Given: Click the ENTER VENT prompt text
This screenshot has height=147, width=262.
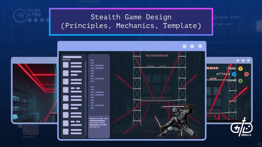Looking at the screenshot, I should tap(224, 24).
